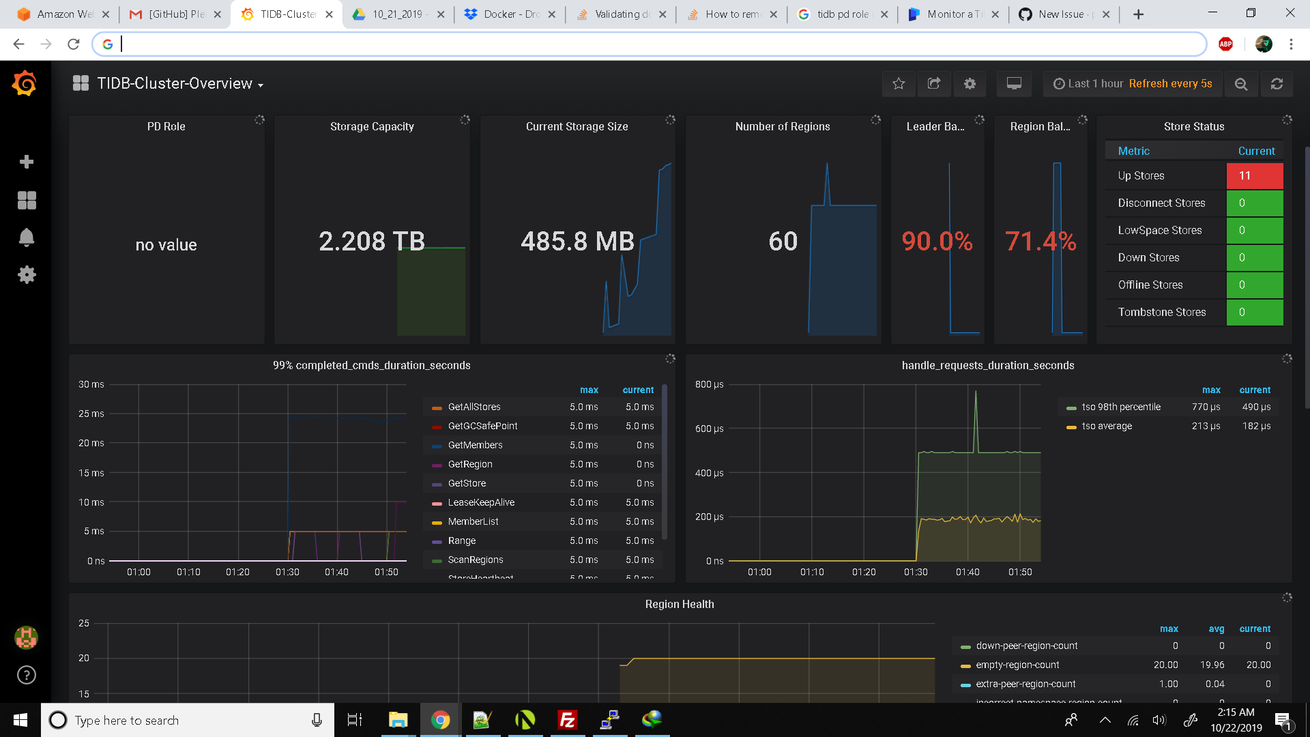Toggle the GetAllStores series in legend

pyautogui.click(x=474, y=407)
